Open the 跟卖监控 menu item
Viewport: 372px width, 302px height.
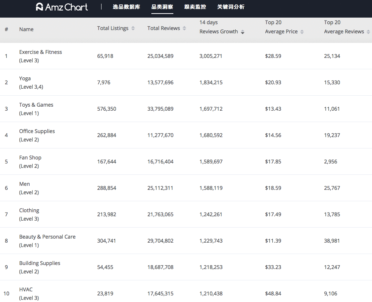tap(195, 7)
